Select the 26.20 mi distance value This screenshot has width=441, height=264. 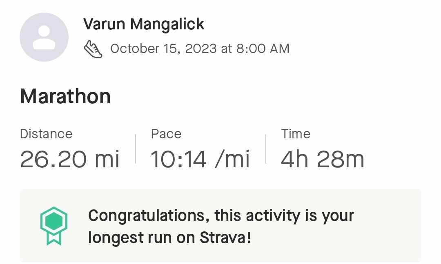[70, 160]
